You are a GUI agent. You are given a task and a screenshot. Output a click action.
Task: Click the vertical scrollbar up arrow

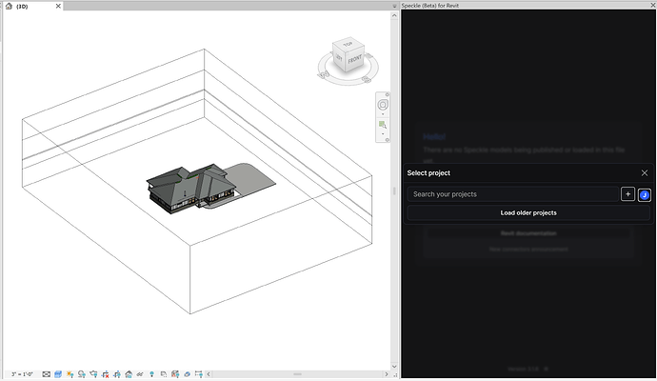coord(394,15)
